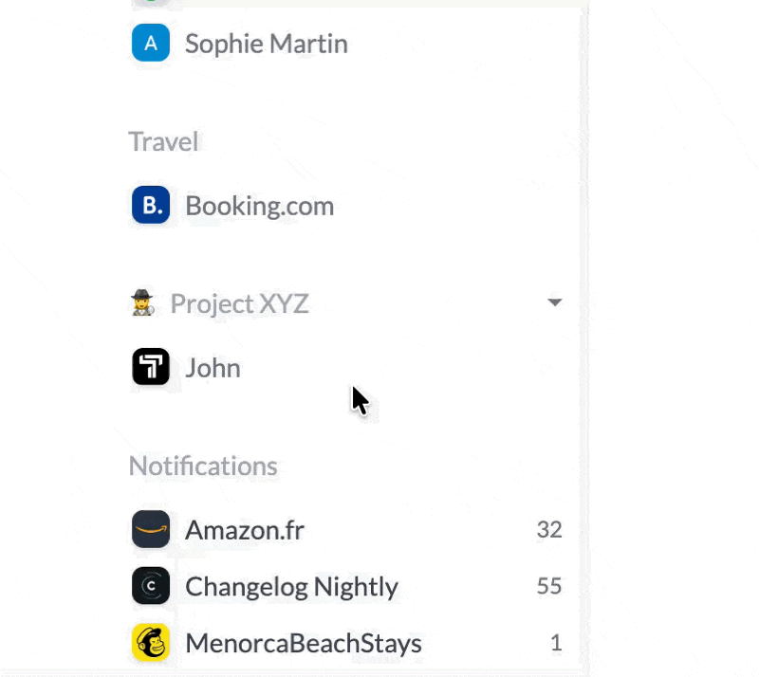
Task: Click the 32 unread count for Amazon.fr
Action: (548, 529)
